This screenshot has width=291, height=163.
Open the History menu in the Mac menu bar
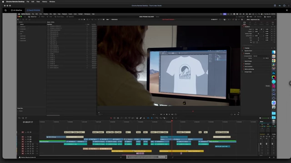[x=45, y=1]
